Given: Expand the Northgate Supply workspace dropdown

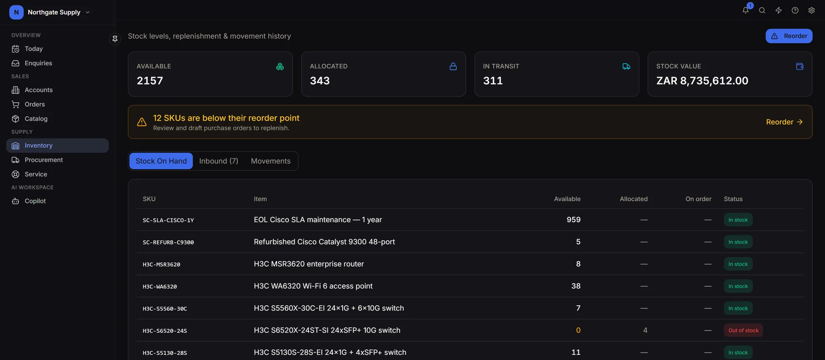Looking at the screenshot, I should click(x=87, y=12).
